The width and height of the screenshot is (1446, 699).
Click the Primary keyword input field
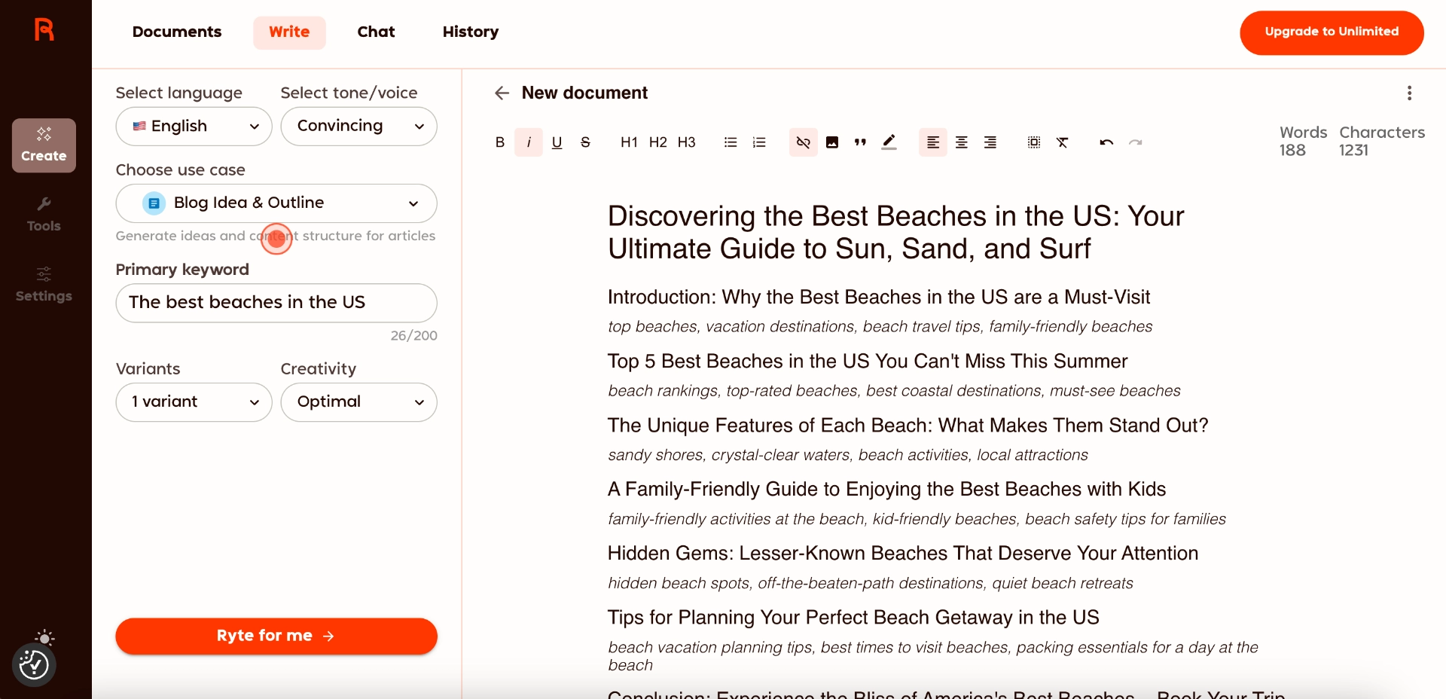tap(276, 303)
